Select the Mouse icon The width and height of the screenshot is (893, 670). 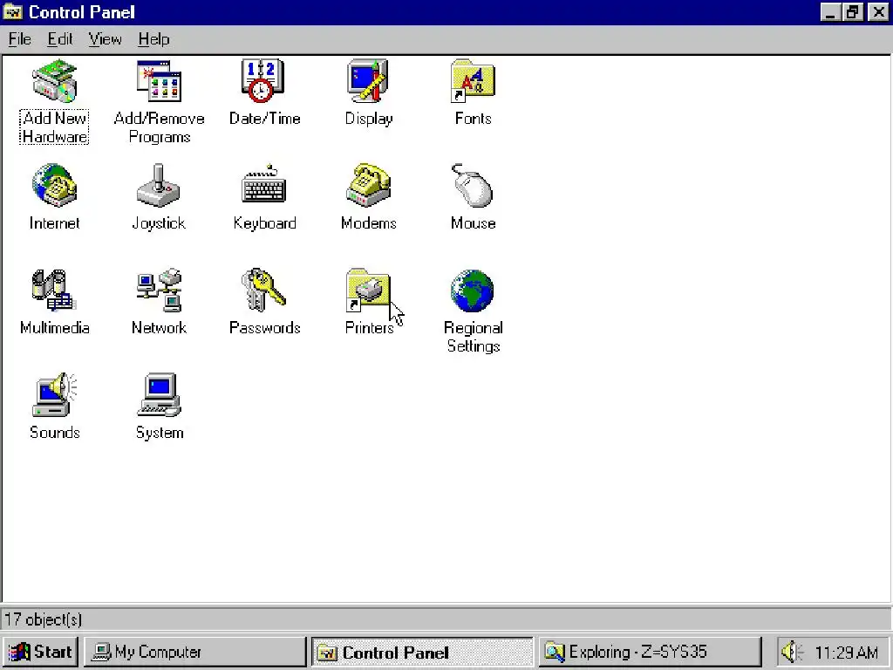pyautogui.click(x=473, y=186)
